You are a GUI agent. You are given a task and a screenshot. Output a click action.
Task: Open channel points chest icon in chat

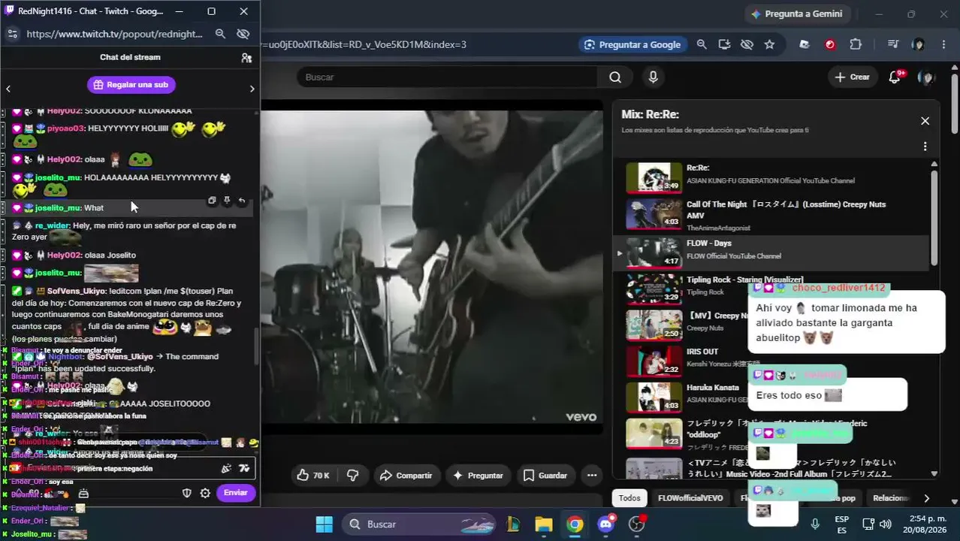tap(83, 494)
